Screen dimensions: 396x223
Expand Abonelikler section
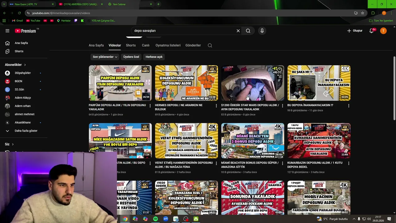point(15,65)
